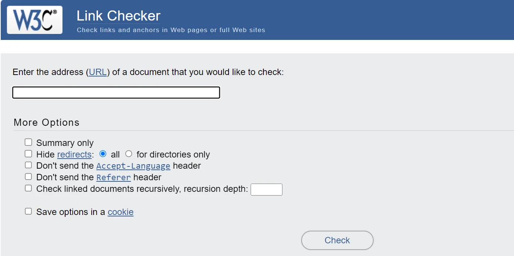This screenshot has height=256, width=514.
Task: Open the redirects help link
Action: (x=74, y=154)
